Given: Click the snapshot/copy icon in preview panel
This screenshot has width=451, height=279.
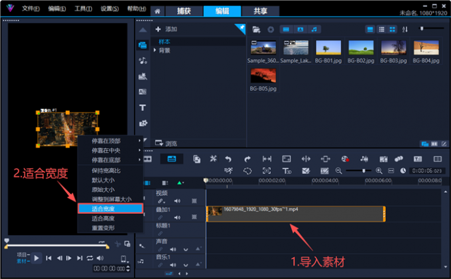Looking at the screenshot, I should click(127, 244).
